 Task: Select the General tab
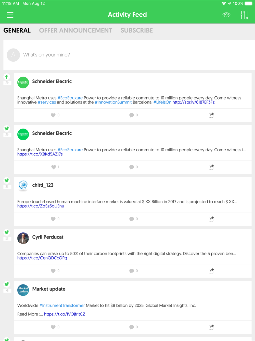pos(17,30)
